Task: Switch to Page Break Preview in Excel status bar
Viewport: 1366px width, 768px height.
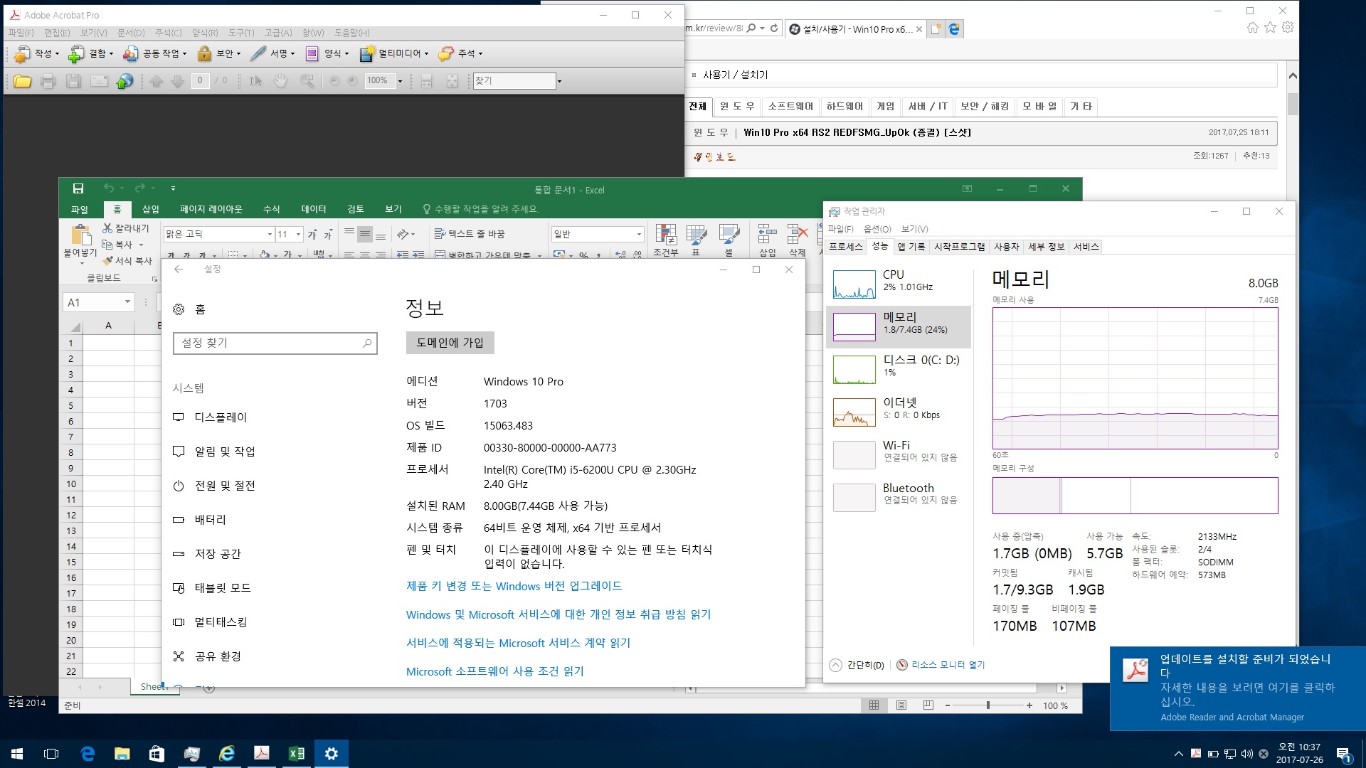Action: (928, 705)
